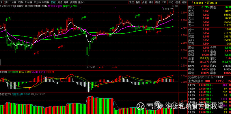Toggle the 主力净额 detail icon
The image size is (231, 114).
click(x=202, y=81)
